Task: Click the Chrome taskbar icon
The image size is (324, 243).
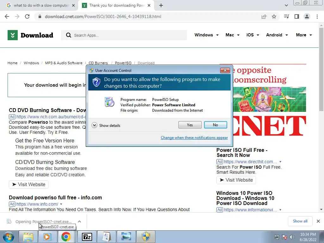Action: pyautogui.click(x=66, y=237)
